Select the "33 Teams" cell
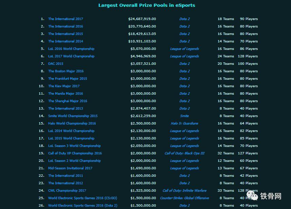The image size is (291, 209). click(x=226, y=190)
